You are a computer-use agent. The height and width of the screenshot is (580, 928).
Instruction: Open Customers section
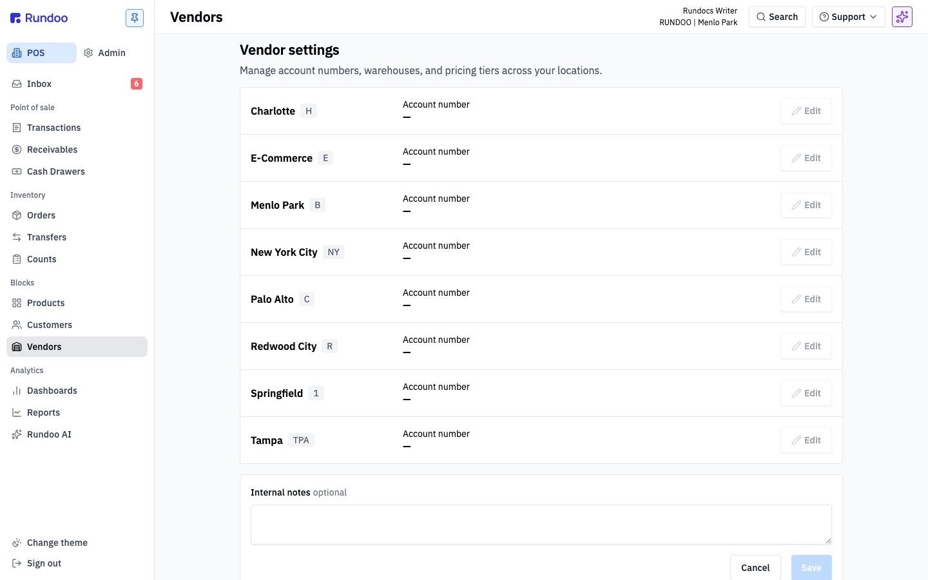(77, 325)
